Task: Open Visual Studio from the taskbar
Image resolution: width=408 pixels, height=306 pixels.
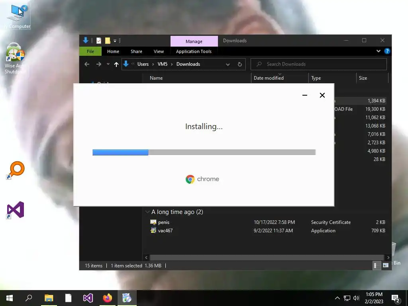Action: point(88,298)
